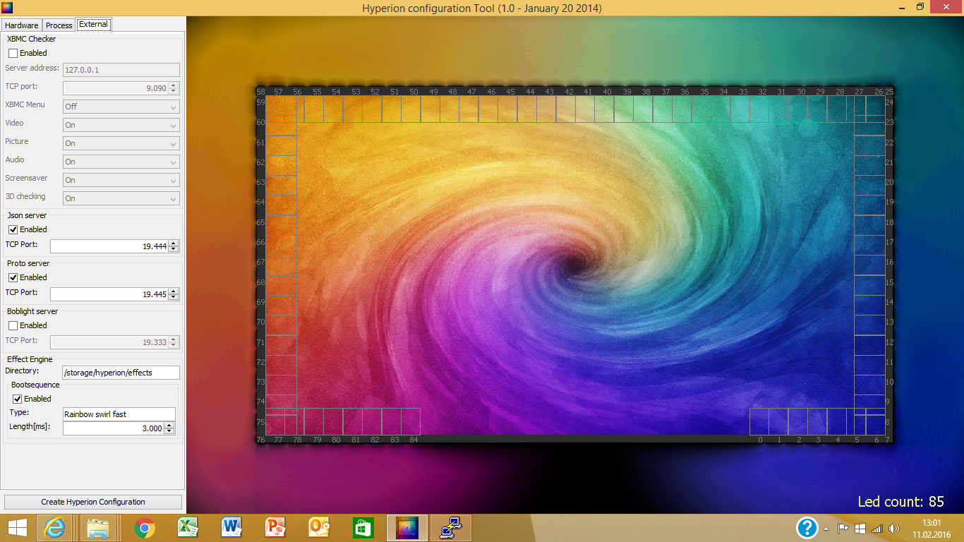The height and width of the screenshot is (542, 964).
Task: Uncheck the Bootsequence Enabled checkbox
Action: 18,399
